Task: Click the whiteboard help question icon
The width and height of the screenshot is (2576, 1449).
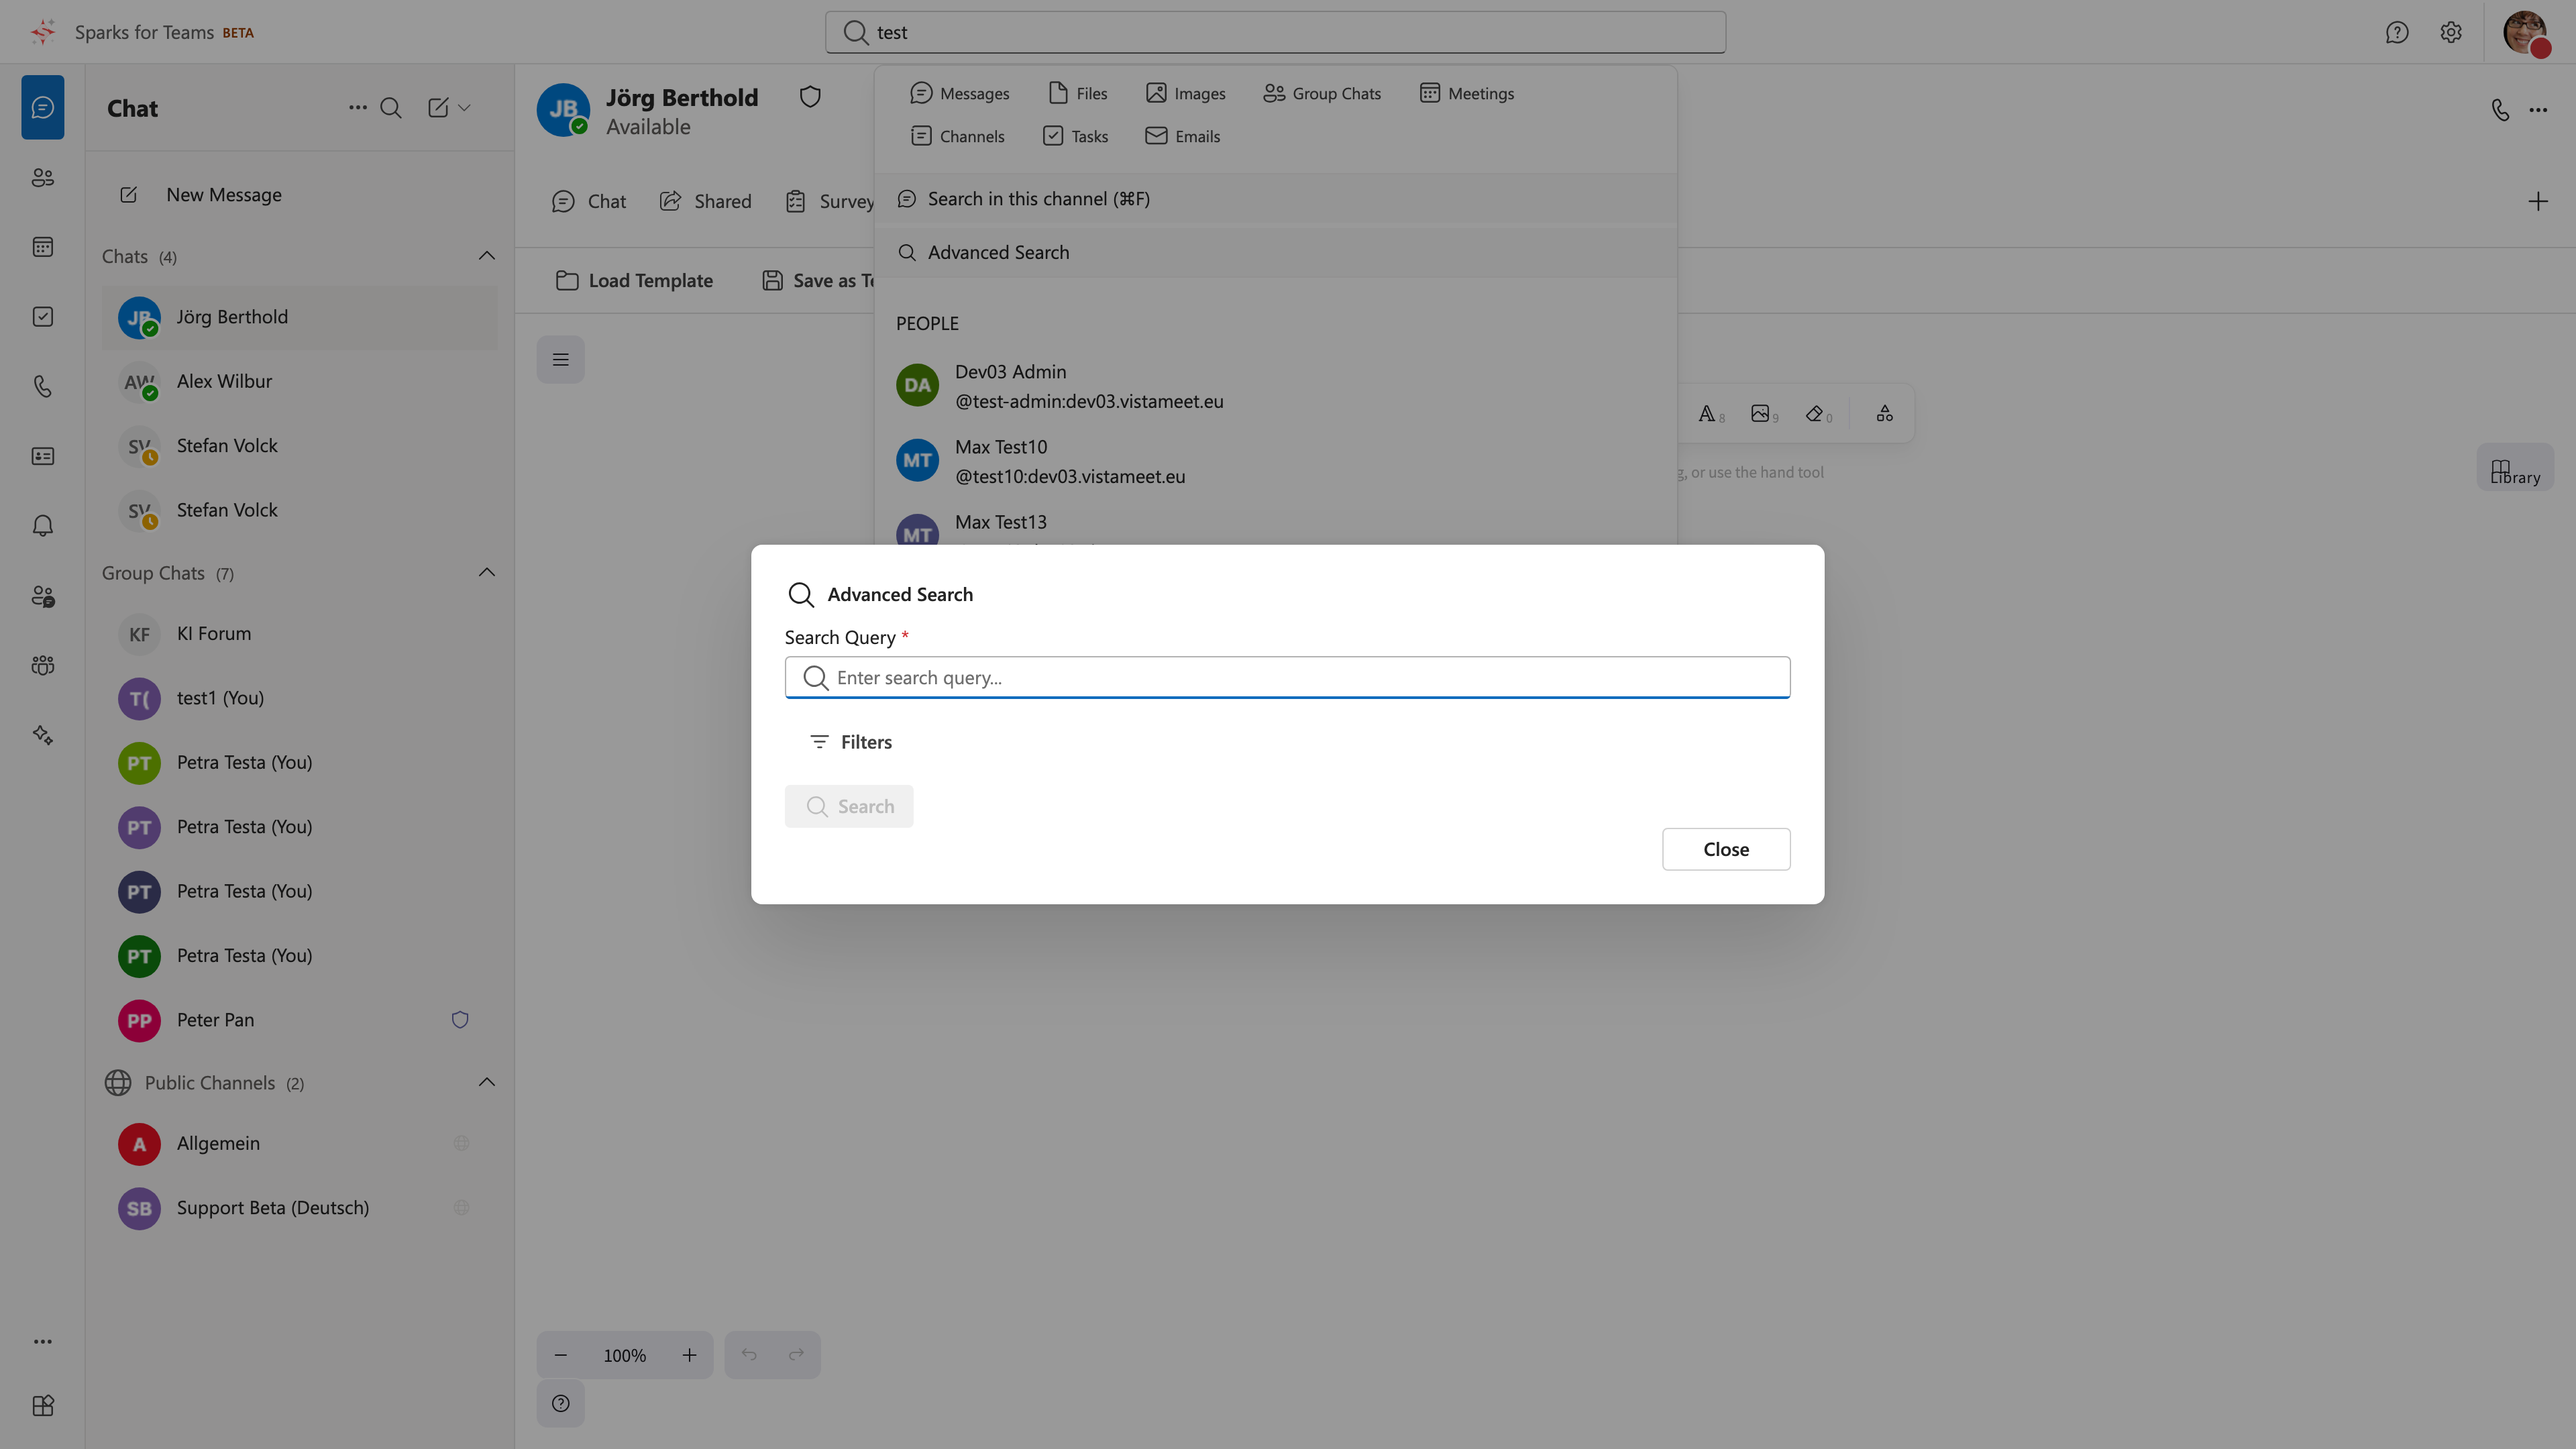Action: tap(560, 1403)
